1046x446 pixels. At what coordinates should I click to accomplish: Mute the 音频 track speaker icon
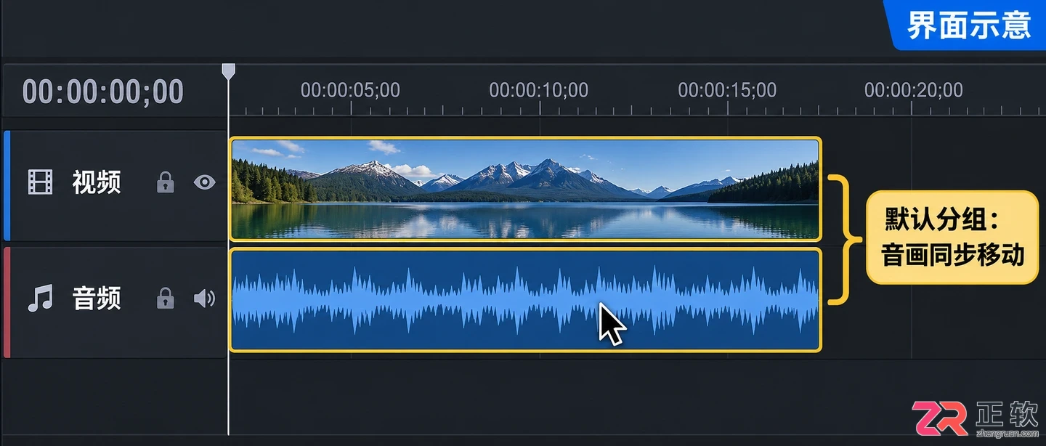click(x=205, y=298)
